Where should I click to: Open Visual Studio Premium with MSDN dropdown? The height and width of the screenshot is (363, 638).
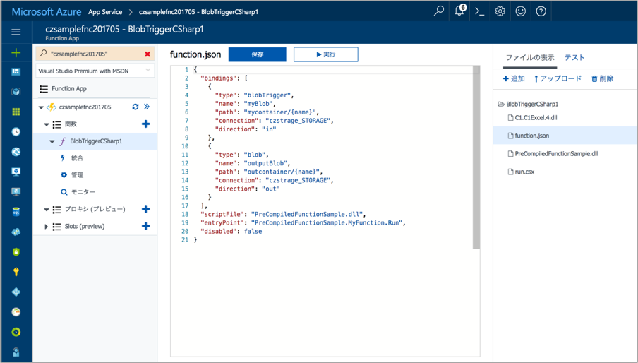pyautogui.click(x=95, y=71)
